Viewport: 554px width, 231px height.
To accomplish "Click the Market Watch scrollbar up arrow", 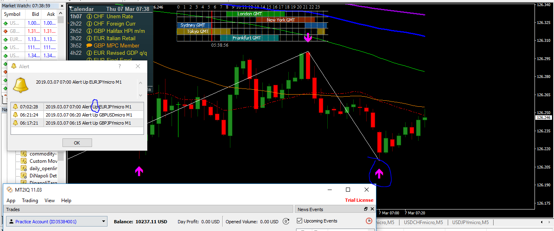I will tap(61, 14).
